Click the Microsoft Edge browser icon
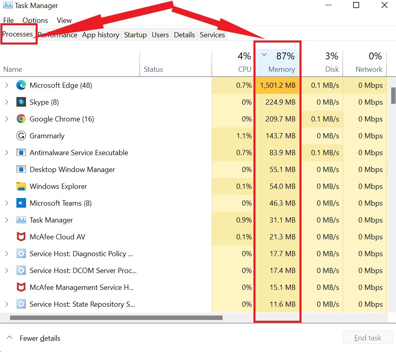 pyautogui.click(x=21, y=85)
